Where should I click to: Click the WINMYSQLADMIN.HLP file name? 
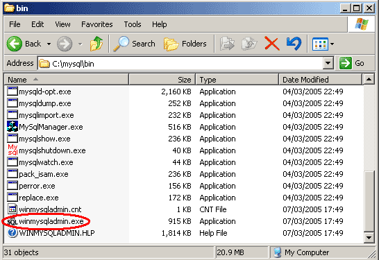coord(57,233)
